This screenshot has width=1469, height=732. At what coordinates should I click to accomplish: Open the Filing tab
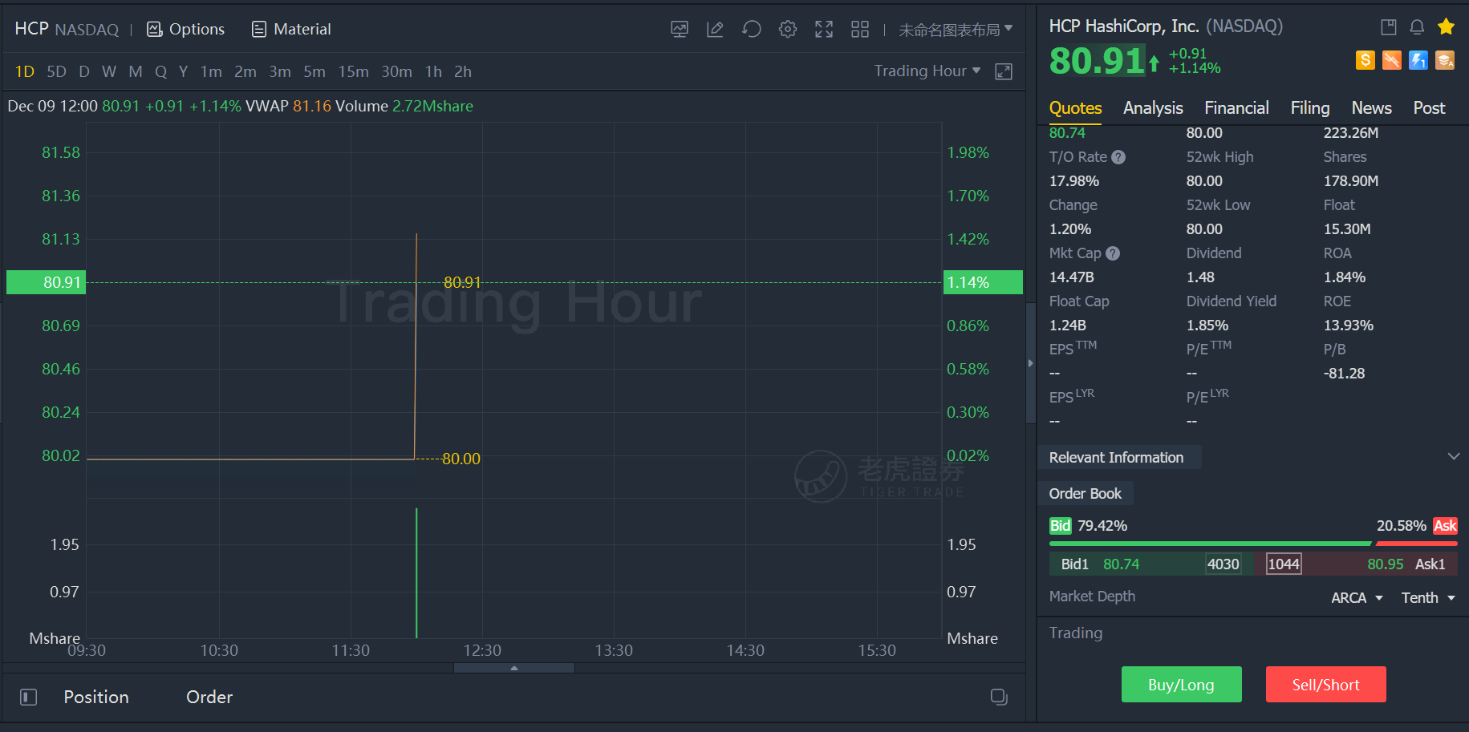pos(1310,108)
